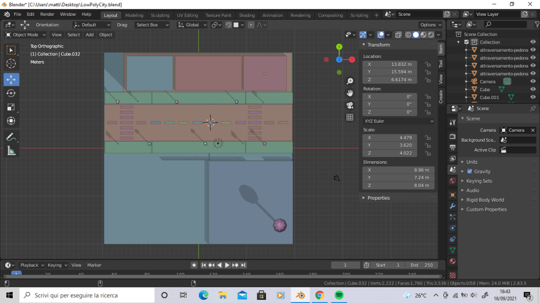Screen dimensions: 540x303
Task: Open the Render menu
Action: coord(47,14)
